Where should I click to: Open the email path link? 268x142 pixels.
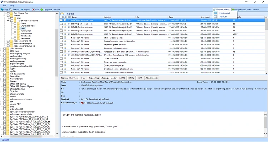106,82
